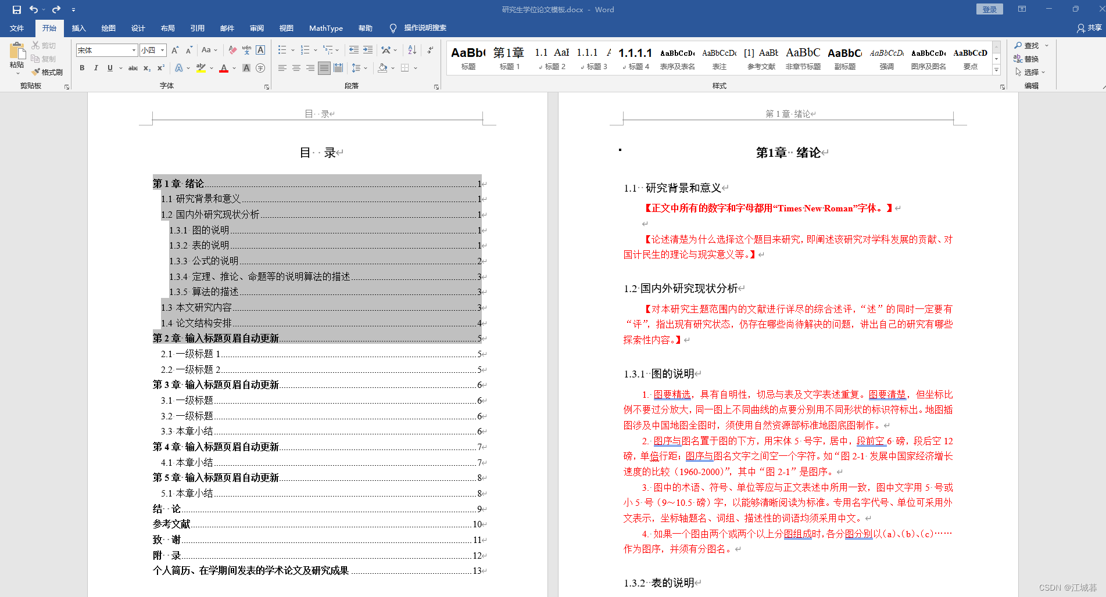Viewport: 1106px width, 597px height.
Task: Open paragraph dialog launcher
Action: coord(436,87)
